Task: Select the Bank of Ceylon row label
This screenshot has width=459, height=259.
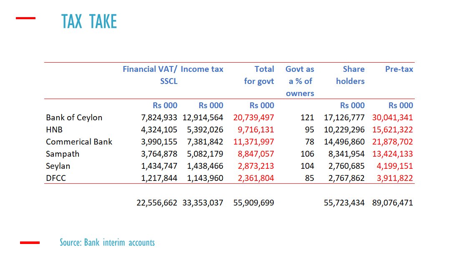Action: (x=74, y=117)
